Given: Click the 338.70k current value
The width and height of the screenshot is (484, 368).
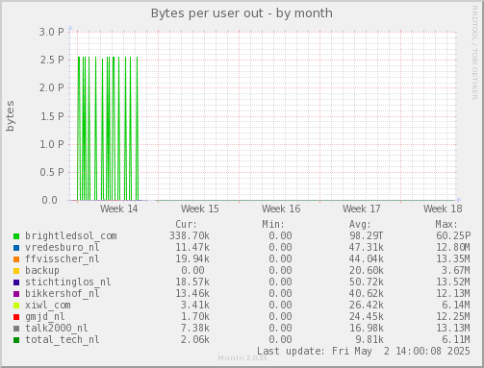Looking at the screenshot, I should pyautogui.click(x=190, y=236).
